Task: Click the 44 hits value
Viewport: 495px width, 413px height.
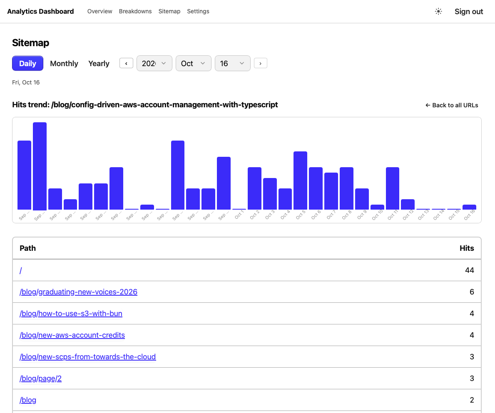Action: (470, 270)
